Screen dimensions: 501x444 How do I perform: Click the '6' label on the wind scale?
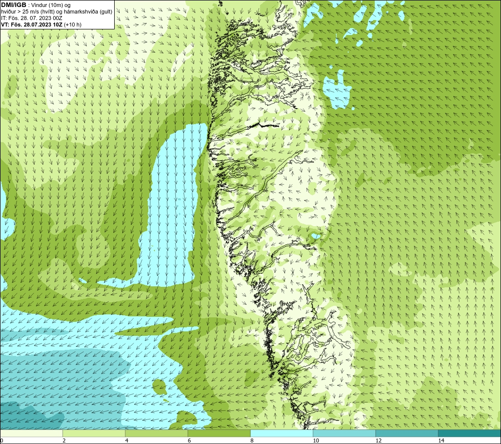(189, 440)
